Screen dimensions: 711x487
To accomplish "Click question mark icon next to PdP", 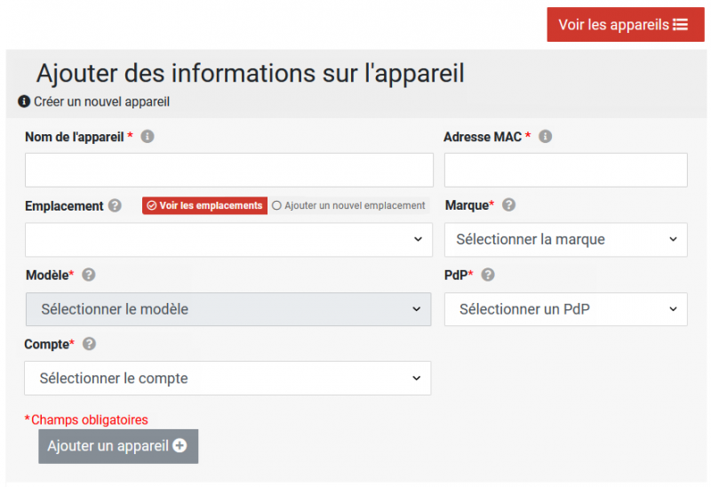I will (488, 275).
